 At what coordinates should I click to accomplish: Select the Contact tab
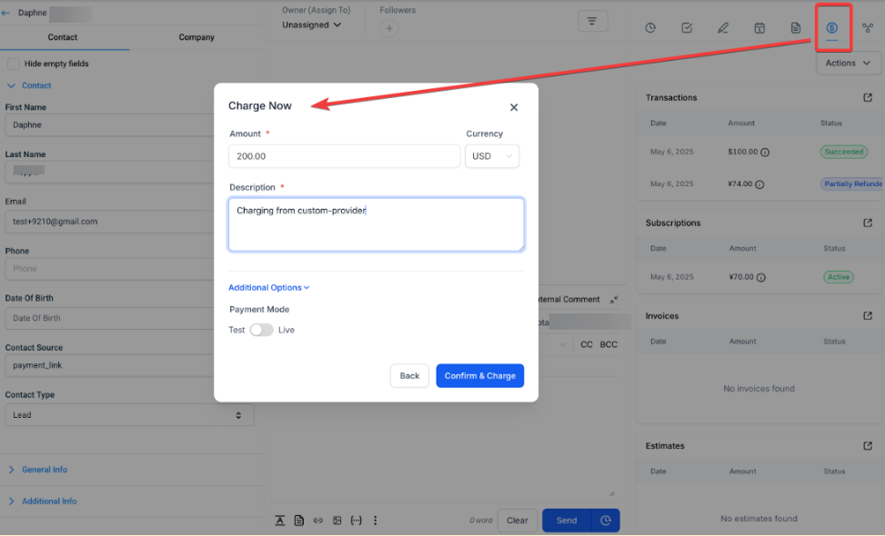click(x=63, y=37)
